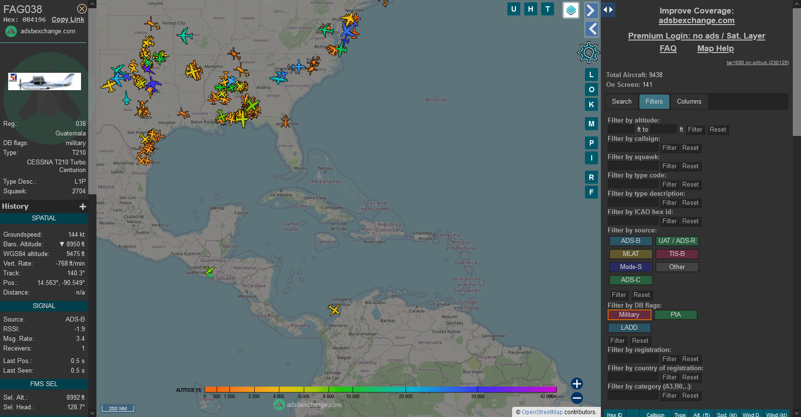Toggle the ADS-C source filter
This screenshot has width=801, height=417.
[630, 280]
